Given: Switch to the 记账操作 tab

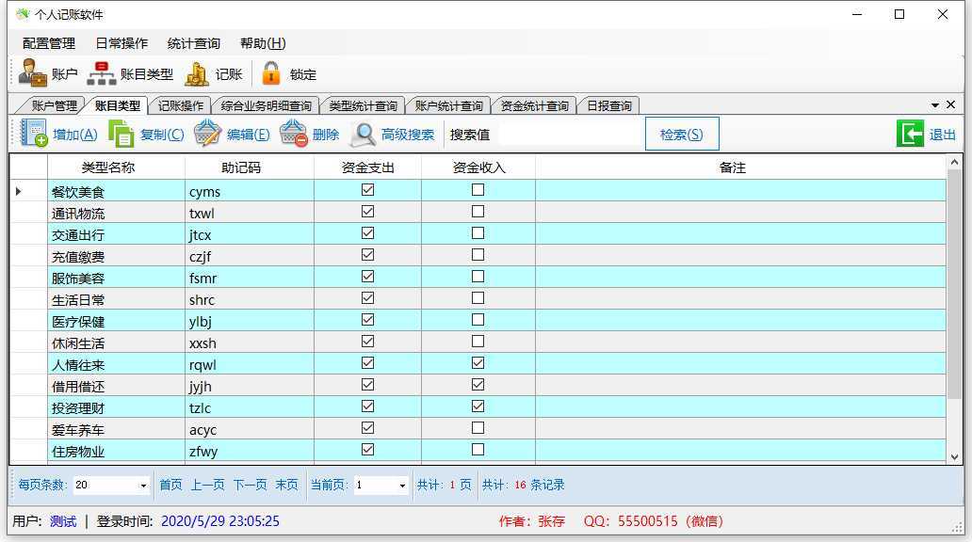Looking at the screenshot, I should 180,105.
